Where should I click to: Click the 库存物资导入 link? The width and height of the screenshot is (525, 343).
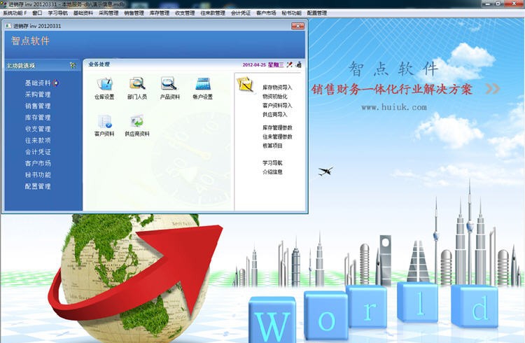point(277,87)
